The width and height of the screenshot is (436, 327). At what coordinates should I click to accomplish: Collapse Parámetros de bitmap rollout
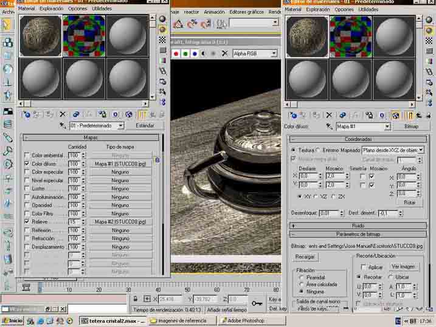point(358,234)
